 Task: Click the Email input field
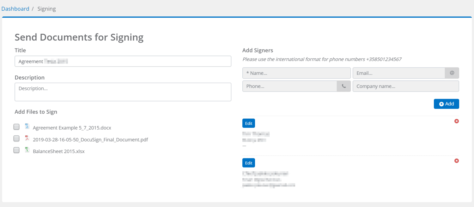398,73
